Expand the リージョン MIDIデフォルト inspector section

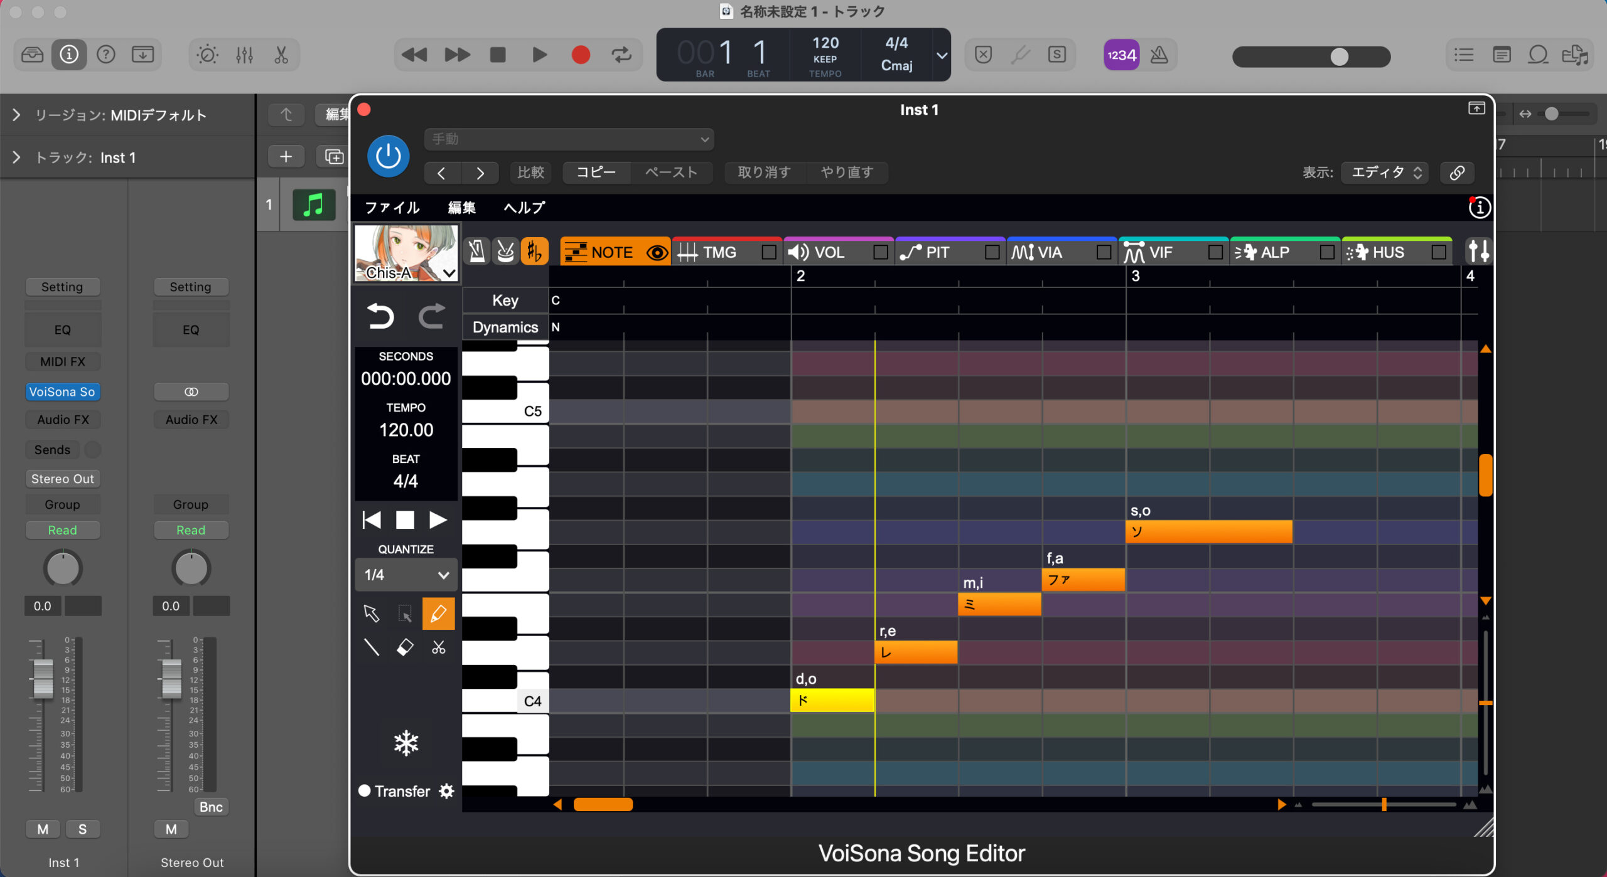tap(16, 115)
